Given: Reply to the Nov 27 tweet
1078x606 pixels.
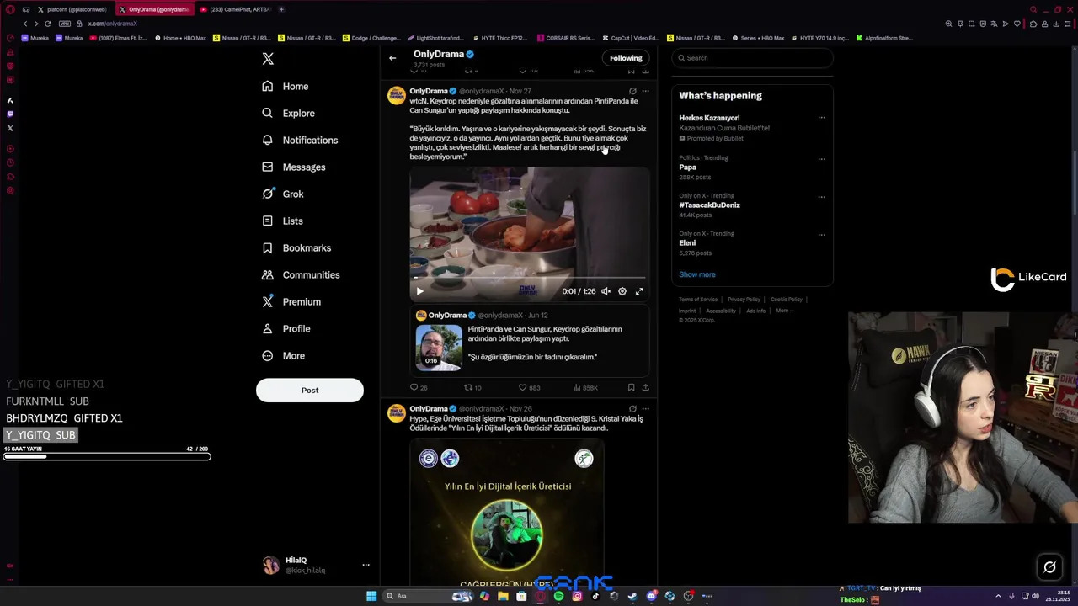Looking at the screenshot, I should (x=419, y=387).
